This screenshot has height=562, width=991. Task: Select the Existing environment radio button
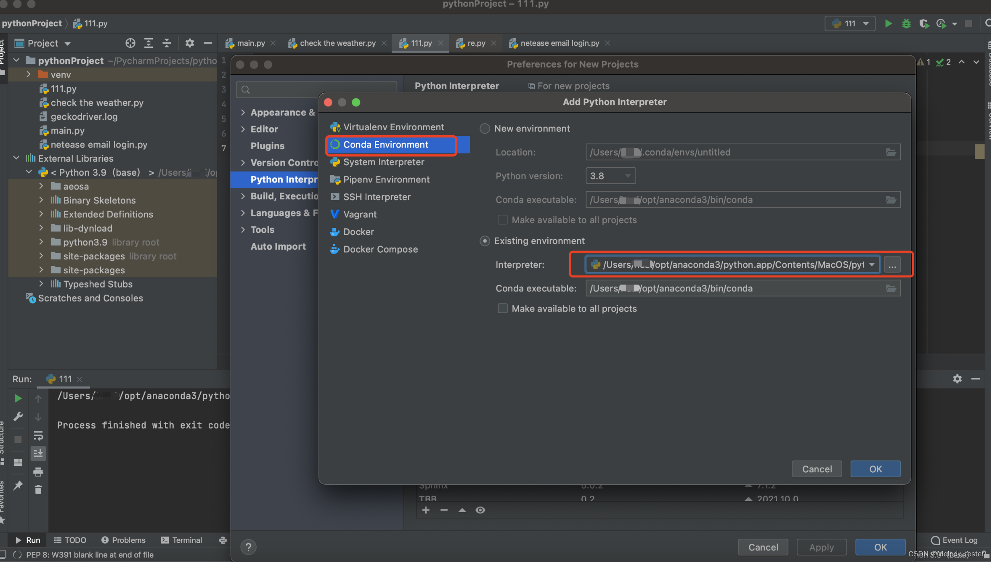[485, 240]
